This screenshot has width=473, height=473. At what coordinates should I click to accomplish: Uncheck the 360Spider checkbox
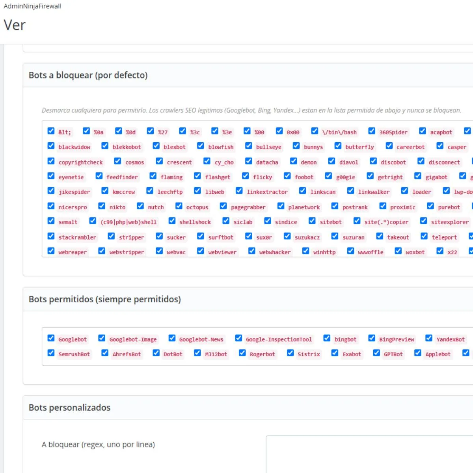(x=372, y=131)
